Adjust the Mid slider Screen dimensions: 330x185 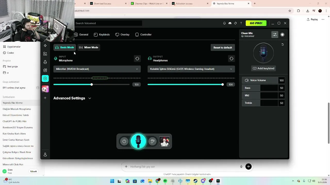click(263, 95)
